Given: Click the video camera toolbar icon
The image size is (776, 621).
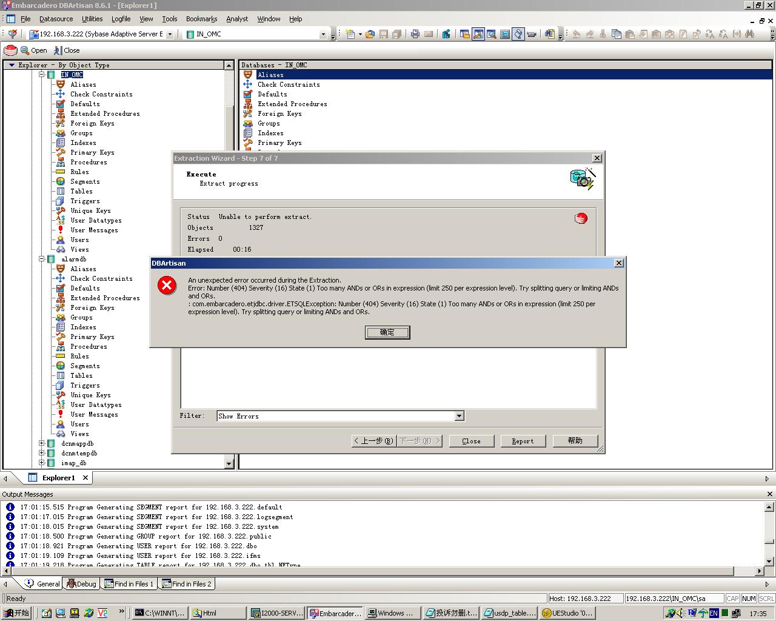Looking at the screenshot, I should (x=532, y=34).
